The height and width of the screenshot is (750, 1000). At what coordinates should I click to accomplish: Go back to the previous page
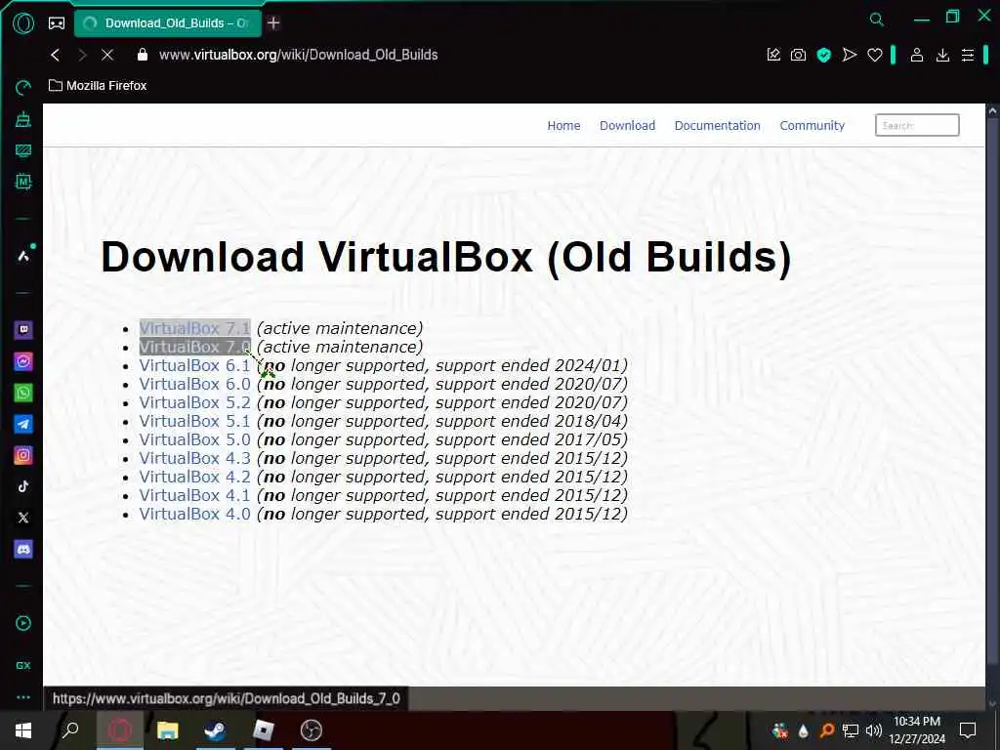coord(56,55)
